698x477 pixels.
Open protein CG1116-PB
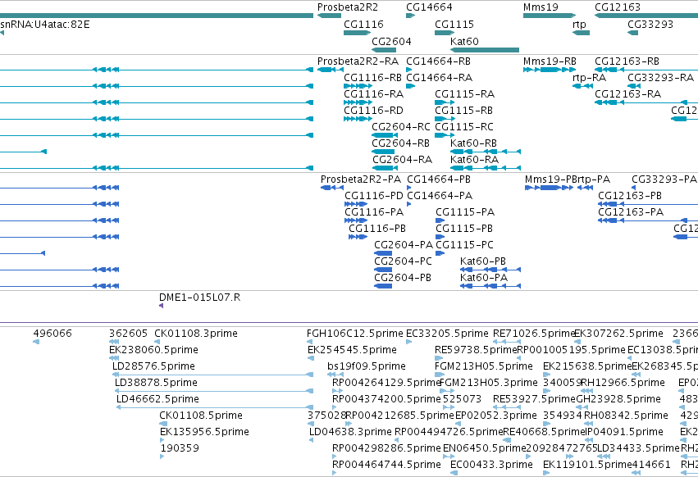click(x=377, y=229)
